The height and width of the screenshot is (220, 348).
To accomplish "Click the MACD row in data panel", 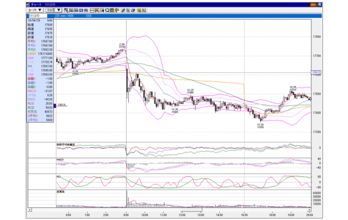I will click(40, 91).
